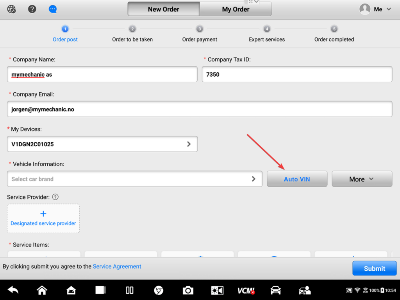Switch to the New Order tab
This screenshot has height=300, width=400.
click(164, 9)
